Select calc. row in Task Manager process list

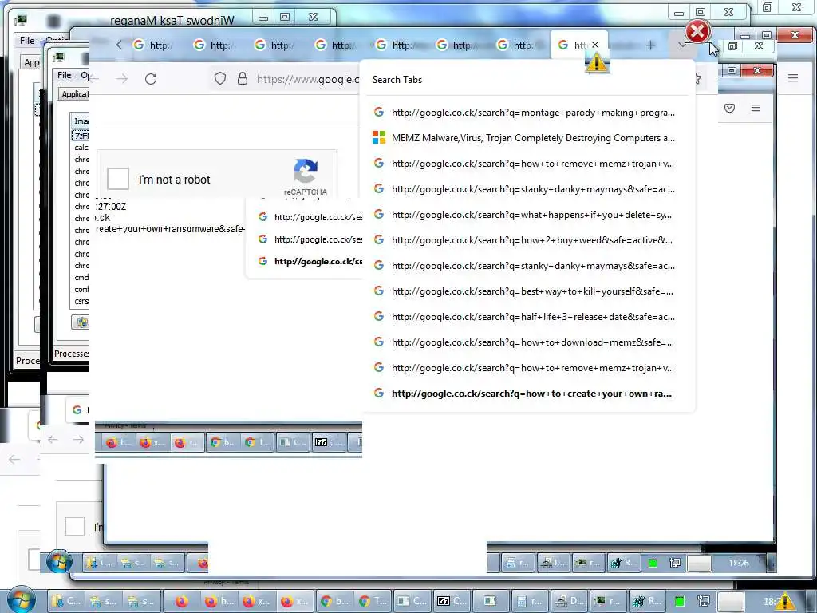tap(81, 148)
